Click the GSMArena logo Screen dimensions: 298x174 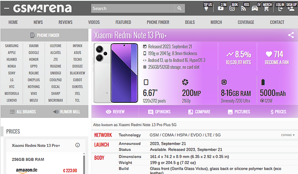(x=42, y=8)
